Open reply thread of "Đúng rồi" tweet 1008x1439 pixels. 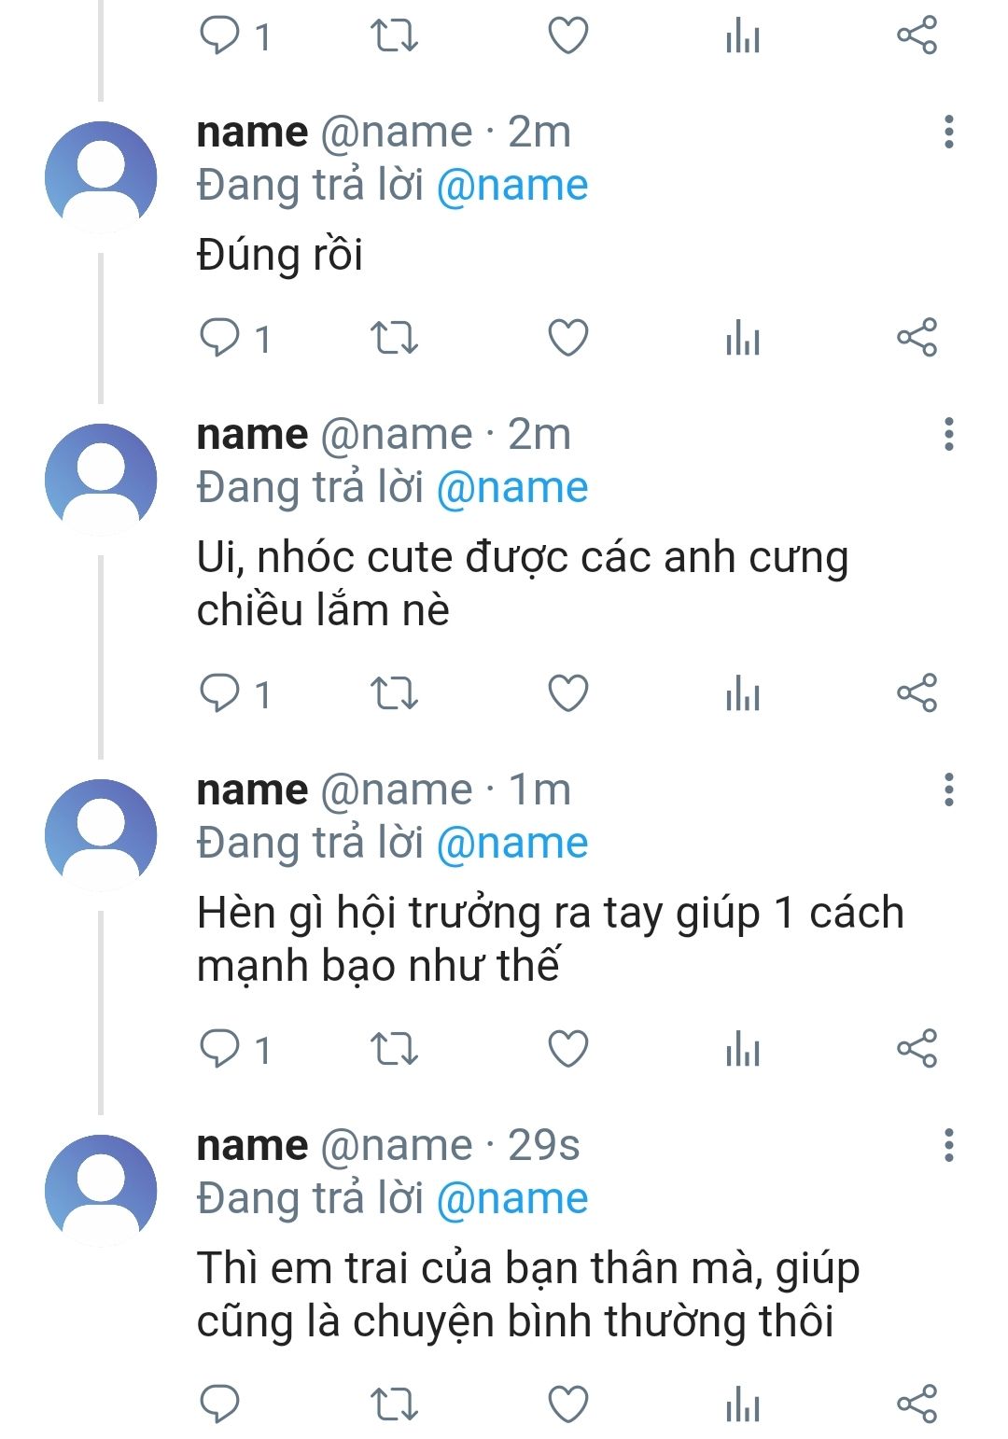[x=235, y=338]
